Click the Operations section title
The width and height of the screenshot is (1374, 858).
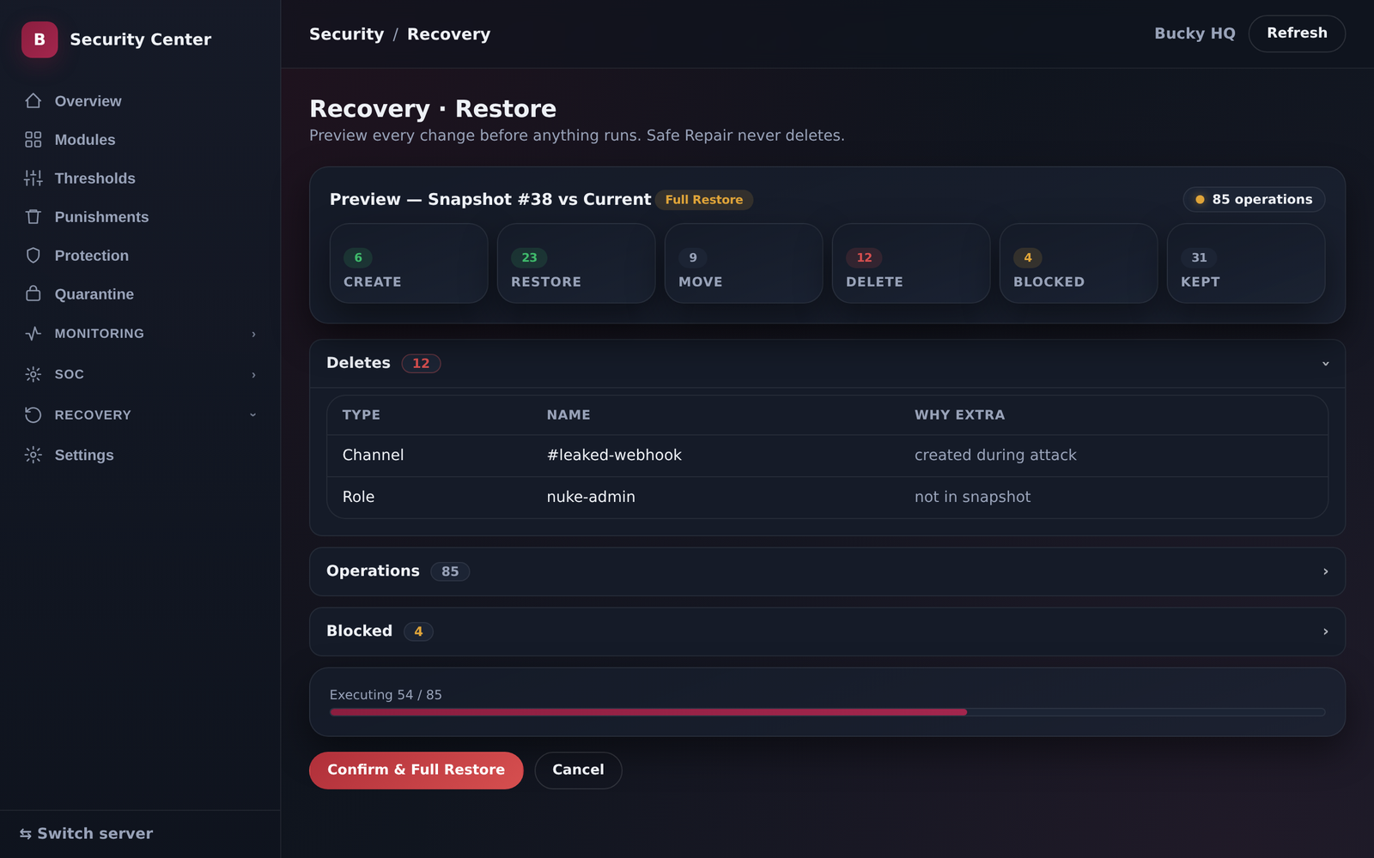pos(373,571)
